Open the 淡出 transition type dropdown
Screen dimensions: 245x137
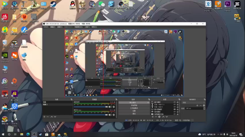point(193,103)
